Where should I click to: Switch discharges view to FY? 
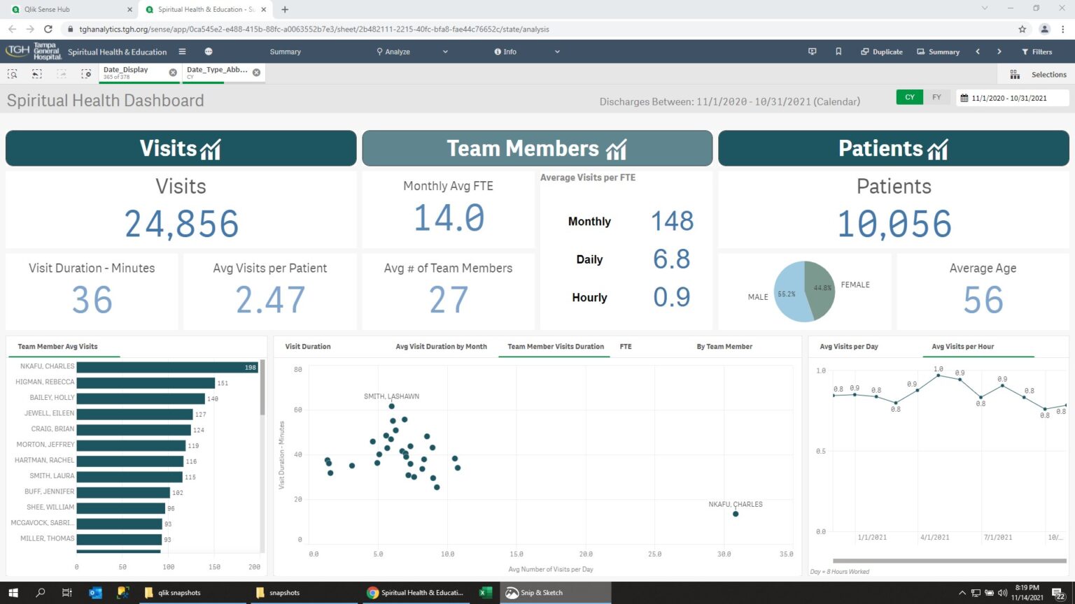click(x=936, y=97)
